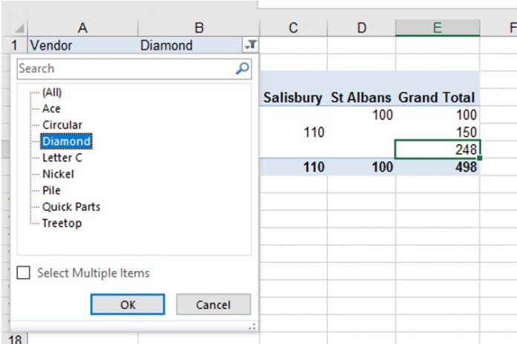Cancel the filter dialog
517x344 pixels.
(213, 305)
